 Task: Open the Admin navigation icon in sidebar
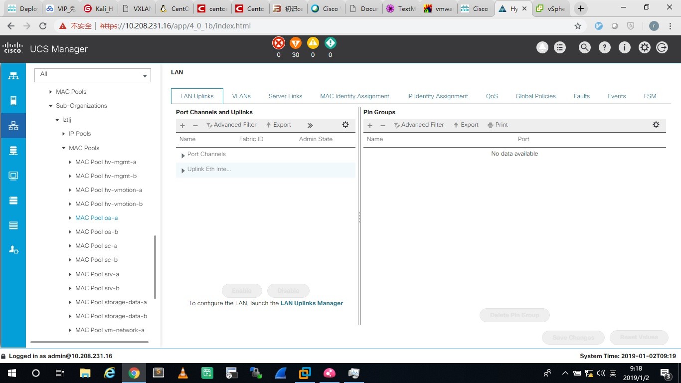click(13, 250)
